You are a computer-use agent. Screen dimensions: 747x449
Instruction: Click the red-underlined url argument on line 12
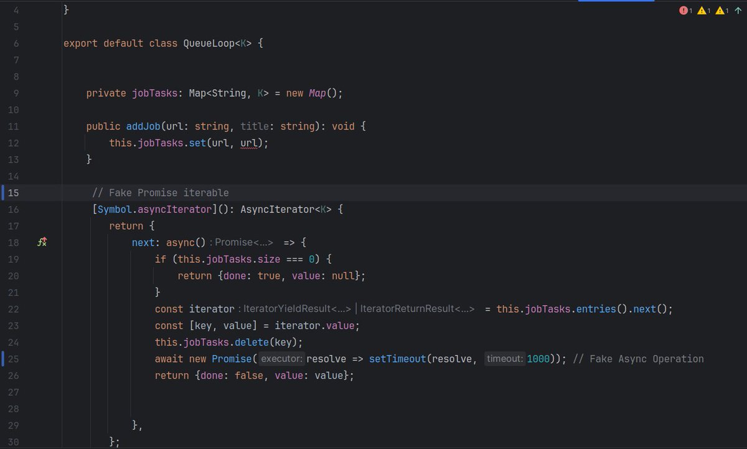(x=249, y=143)
